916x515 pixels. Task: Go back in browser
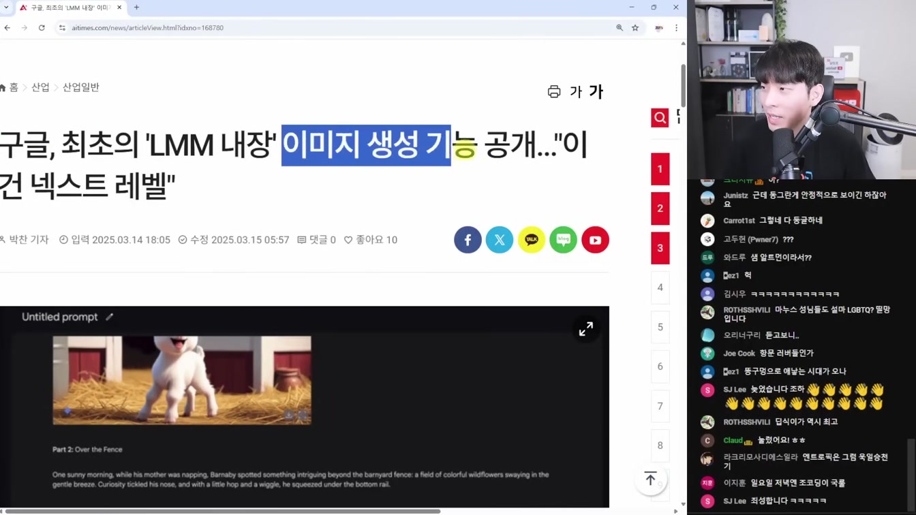point(7,28)
